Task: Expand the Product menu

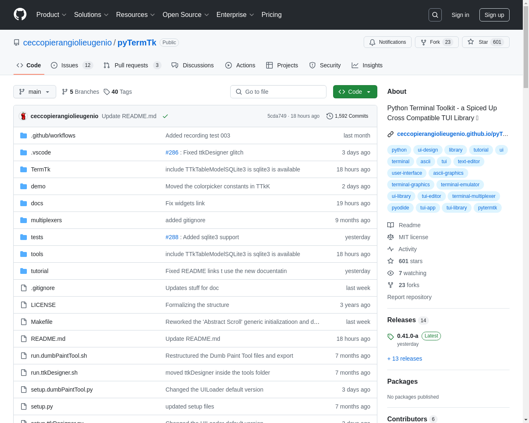Action: pyautogui.click(x=51, y=15)
